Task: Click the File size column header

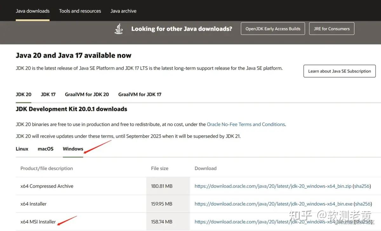Action: 160,168
